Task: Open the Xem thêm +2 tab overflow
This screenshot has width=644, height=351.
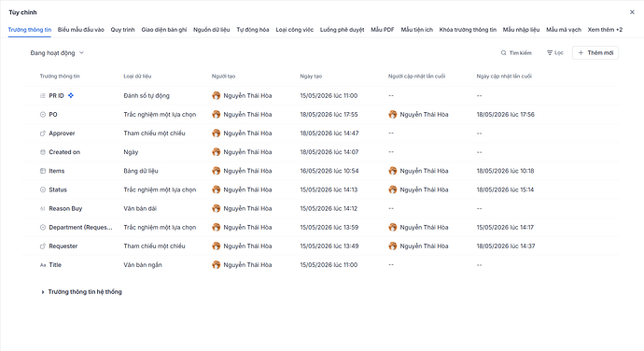Action: tap(605, 30)
